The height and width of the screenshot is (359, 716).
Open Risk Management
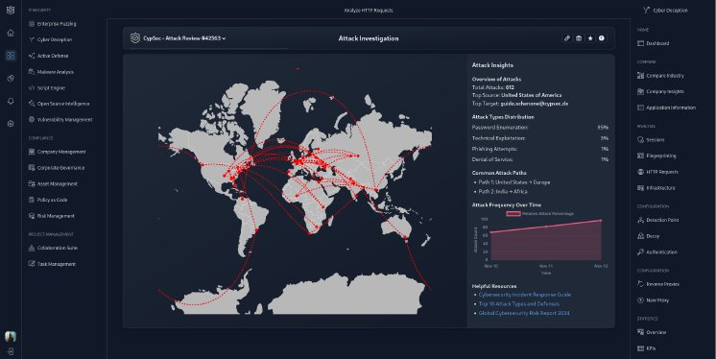pos(51,216)
